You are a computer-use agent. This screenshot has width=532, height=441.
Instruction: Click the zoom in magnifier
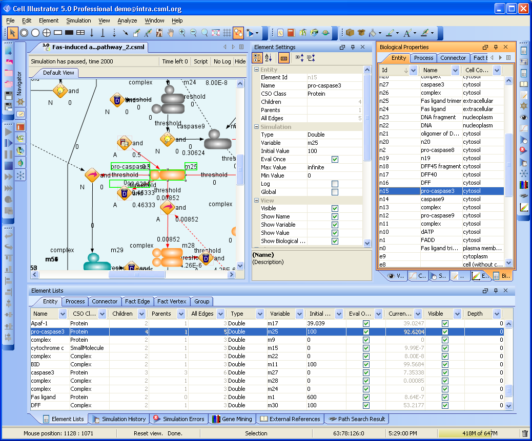[x=182, y=33]
